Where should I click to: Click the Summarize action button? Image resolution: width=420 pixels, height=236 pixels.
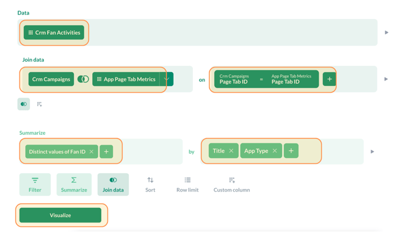[74, 185]
